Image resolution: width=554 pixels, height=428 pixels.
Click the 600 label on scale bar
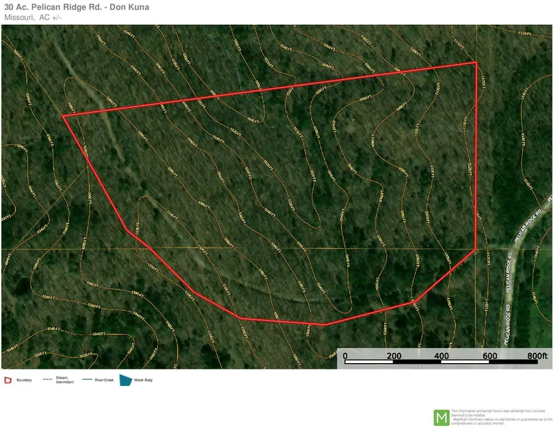point(489,355)
